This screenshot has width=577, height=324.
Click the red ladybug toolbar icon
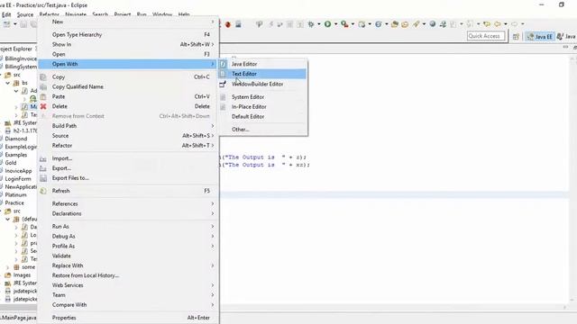[228, 24]
